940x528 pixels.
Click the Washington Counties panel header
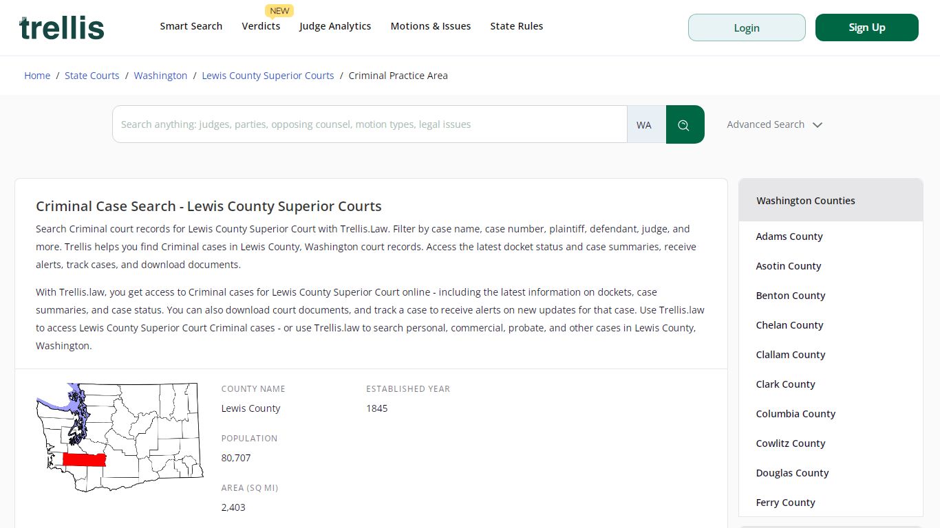click(831, 201)
